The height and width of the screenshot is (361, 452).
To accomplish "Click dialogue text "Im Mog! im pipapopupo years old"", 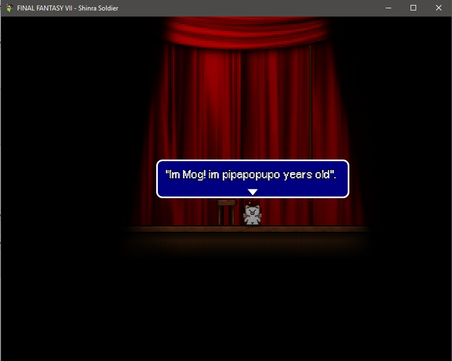I will (251, 174).
